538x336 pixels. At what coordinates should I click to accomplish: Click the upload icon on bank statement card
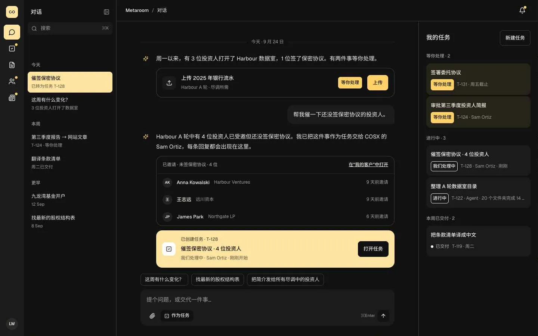click(169, 83)
